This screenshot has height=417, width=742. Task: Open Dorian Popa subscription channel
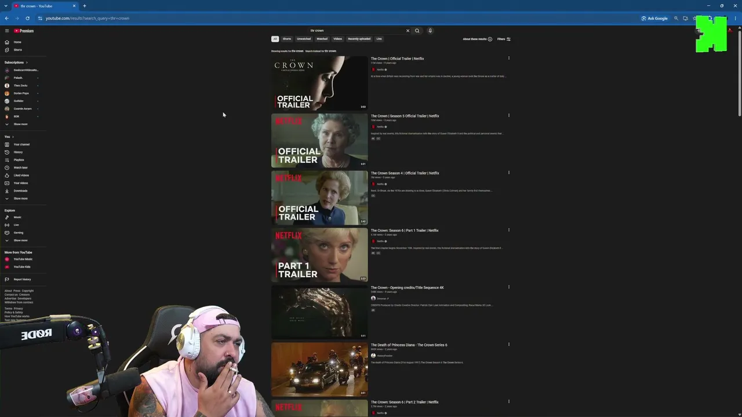click(x=21, y=93)
